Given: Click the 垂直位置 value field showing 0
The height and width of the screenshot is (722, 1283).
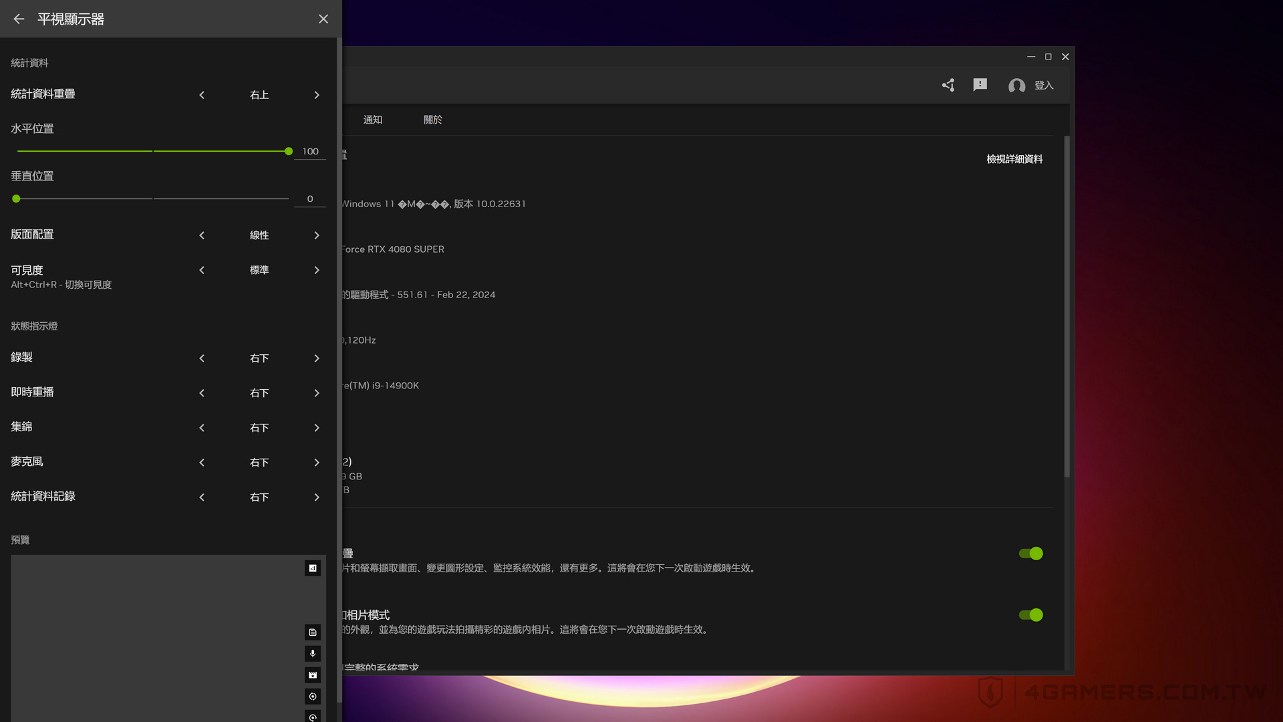Looking at the screenshot, I should [310, 199].
